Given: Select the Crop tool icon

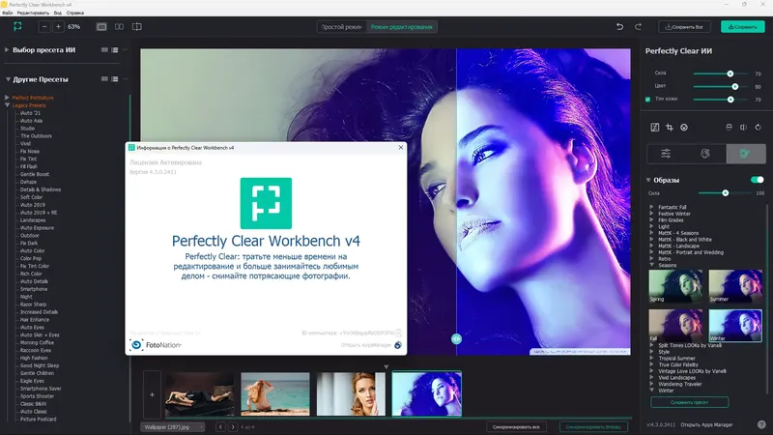Looking at the screenshot, I should coord(670,128).
